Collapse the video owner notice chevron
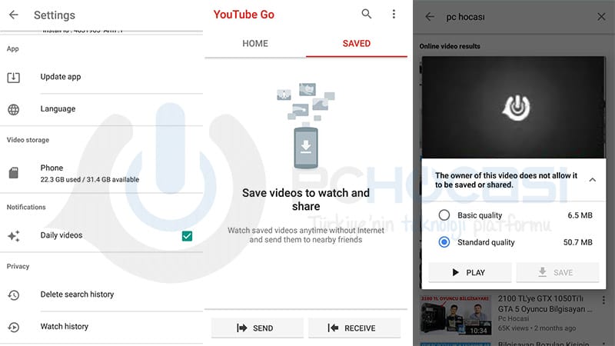 click(x=592, y=179)
